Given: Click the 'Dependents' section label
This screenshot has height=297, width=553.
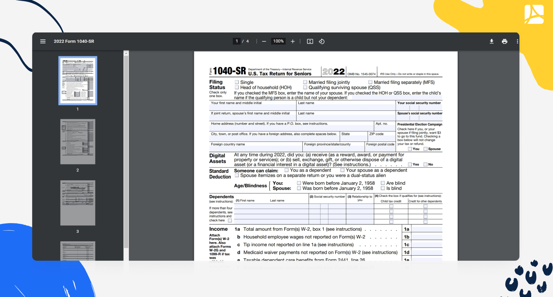Looking at the screenshot, I should coord(222,197).
